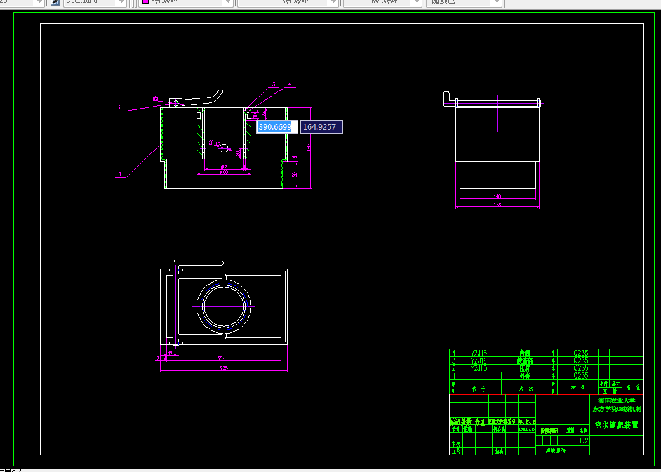Select the 东方学院08级机制 text

(x=617, y=408)
